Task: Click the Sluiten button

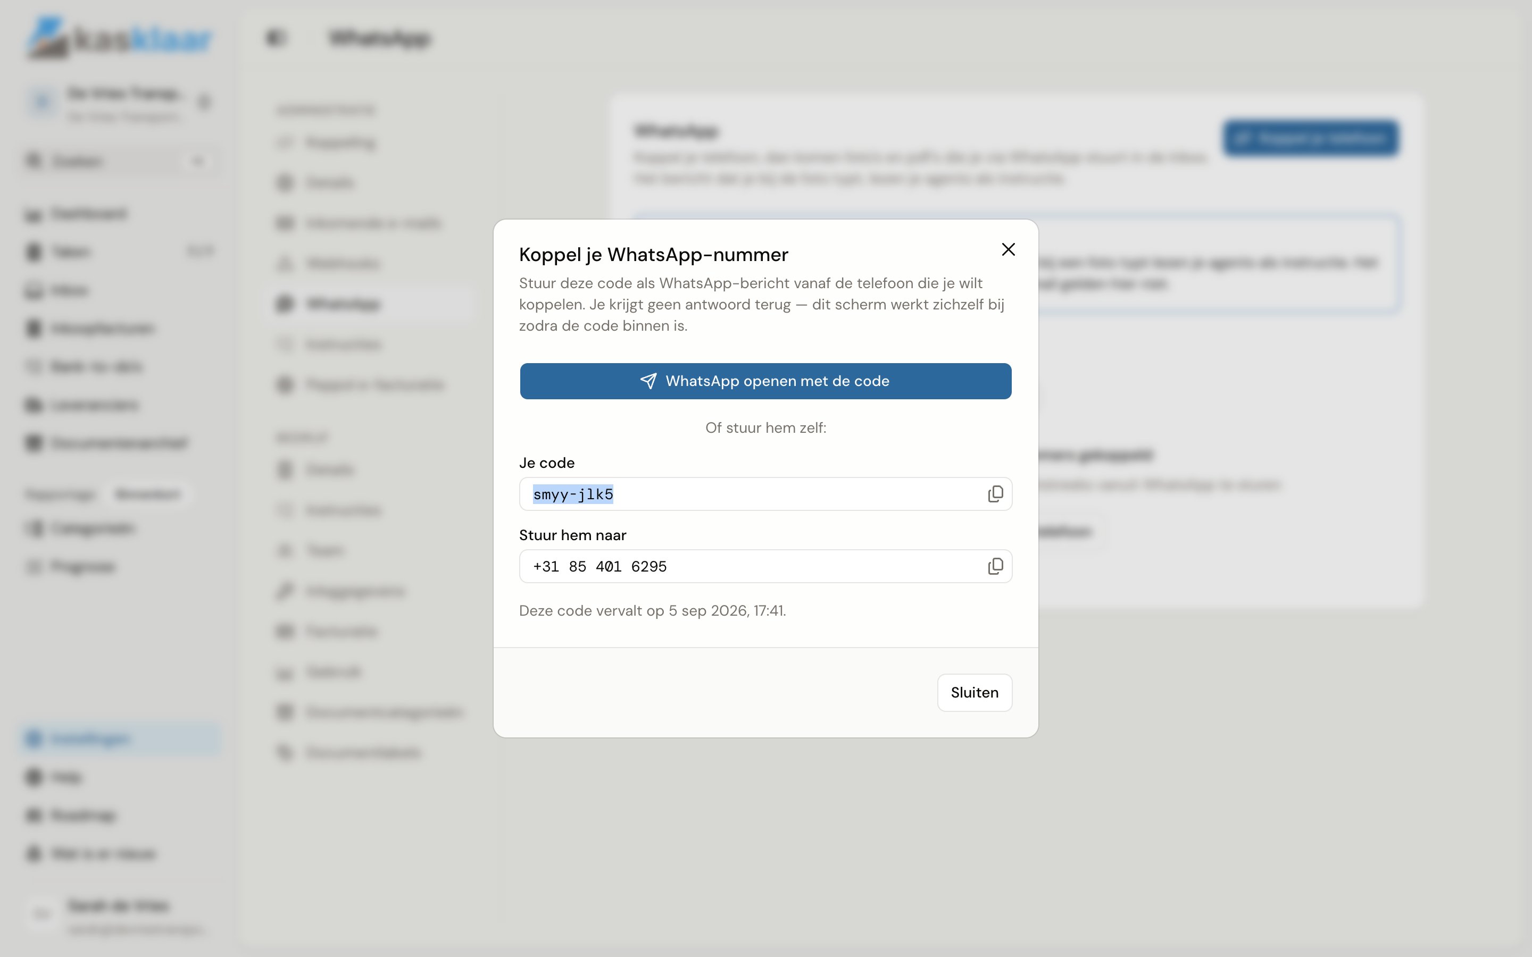Action: (x=975, y=692)
